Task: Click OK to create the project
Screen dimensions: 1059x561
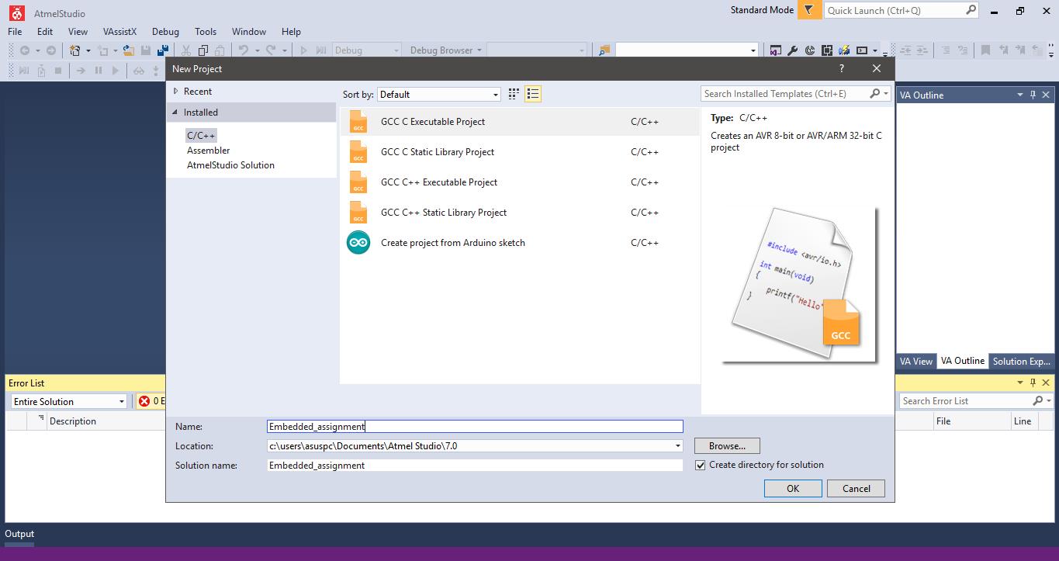Action: 793,488
